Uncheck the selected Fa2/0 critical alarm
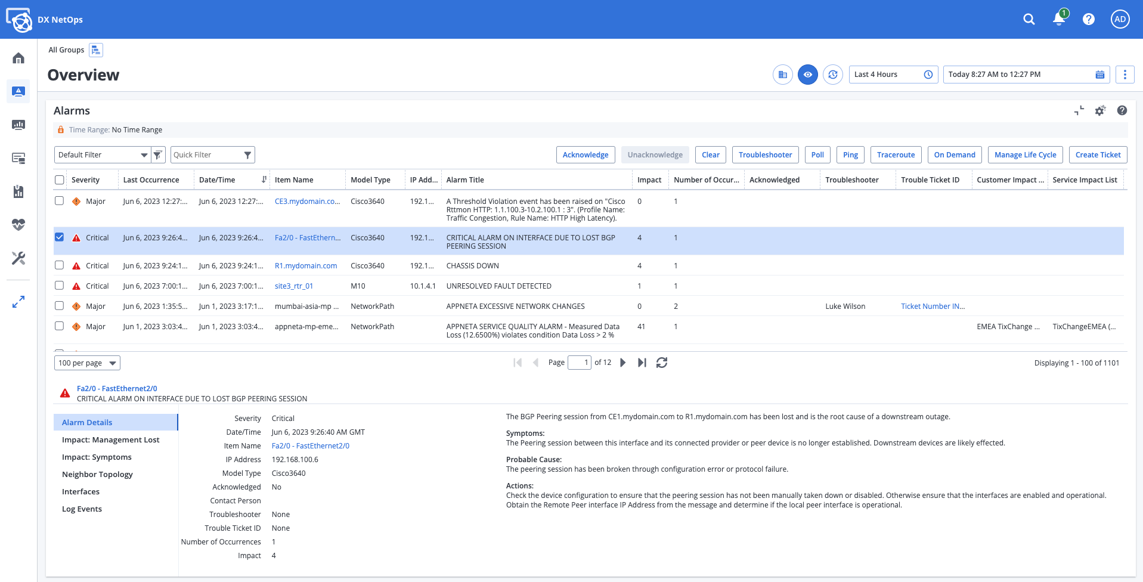The width and height of the screenshot is (1143, 582). pyautogui.click(x=59, y=237)
